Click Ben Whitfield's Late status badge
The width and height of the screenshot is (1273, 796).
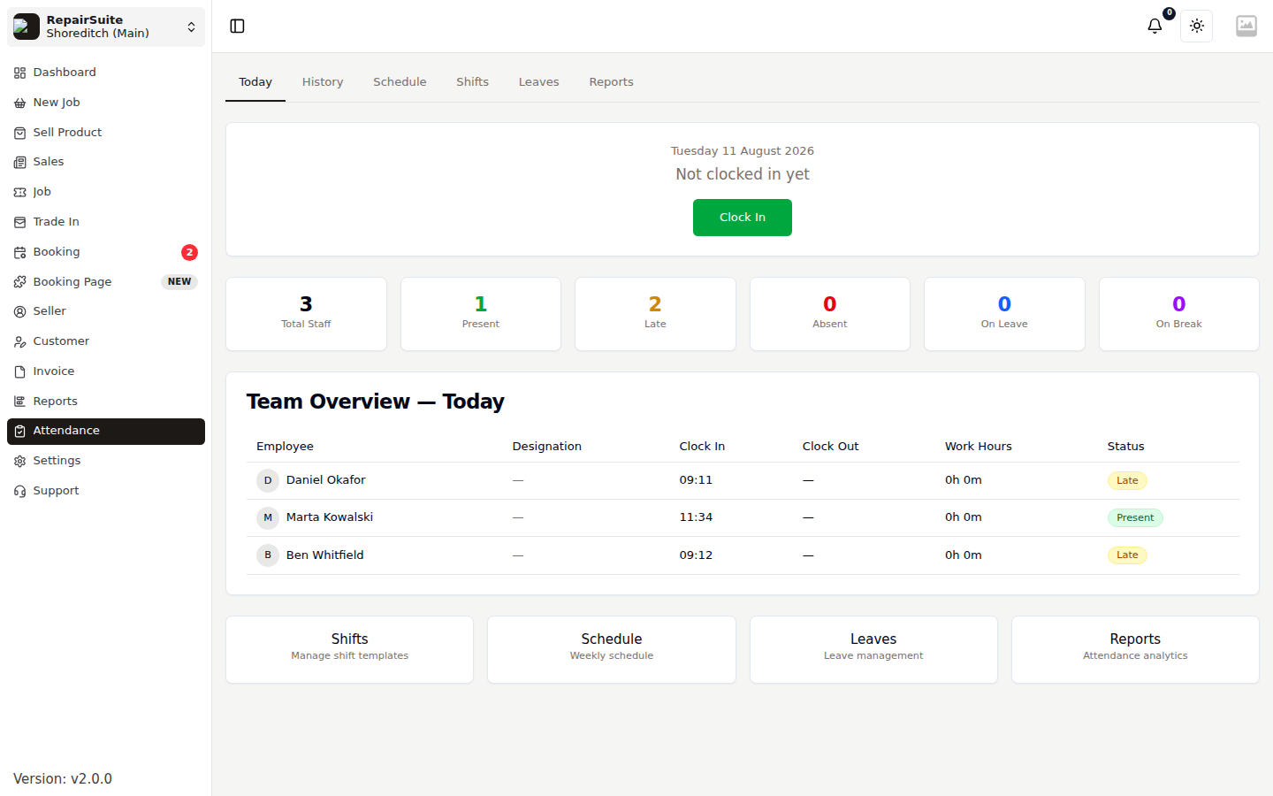tap(1127, 555)
